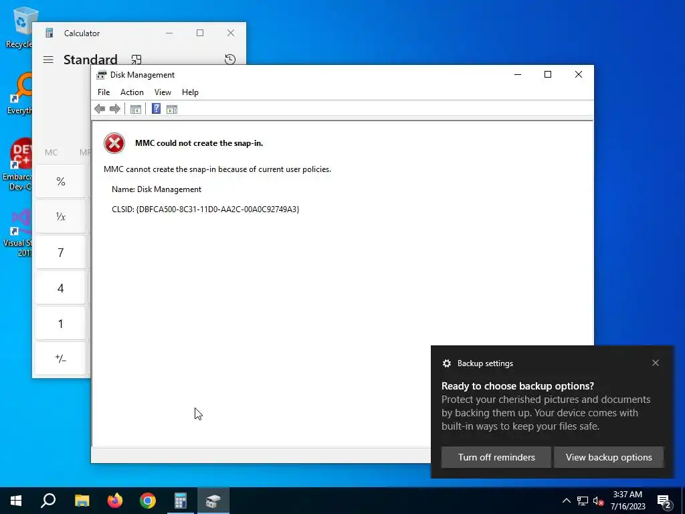This screenshot has height=514, width=685.
Task: Open taskbar Search icon
Action: click(x=48, y=501)
